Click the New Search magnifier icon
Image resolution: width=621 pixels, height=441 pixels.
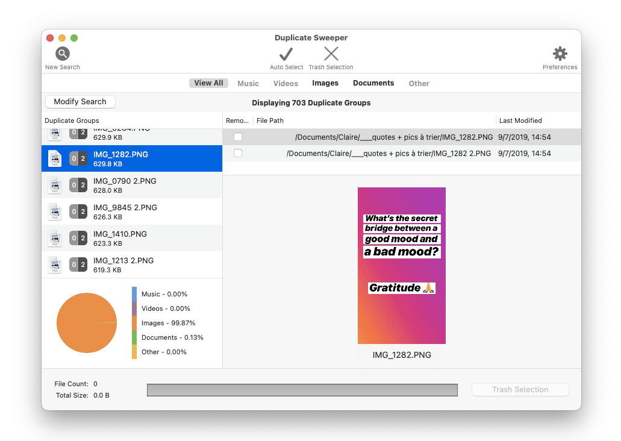(x=62, y=54)
